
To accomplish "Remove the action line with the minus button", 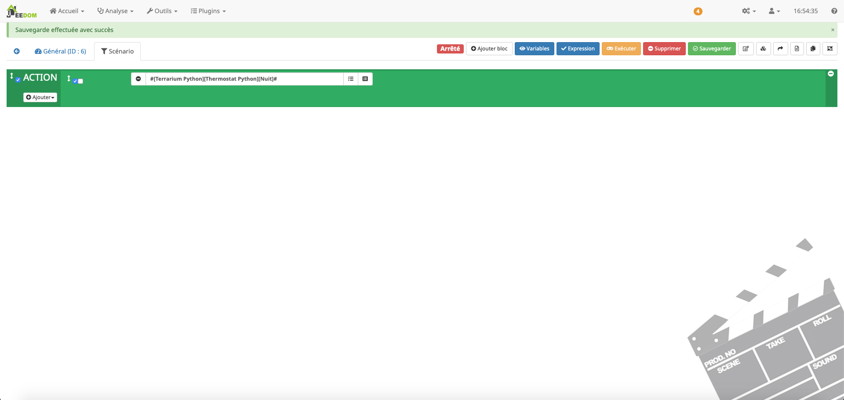I will [138, 79].
